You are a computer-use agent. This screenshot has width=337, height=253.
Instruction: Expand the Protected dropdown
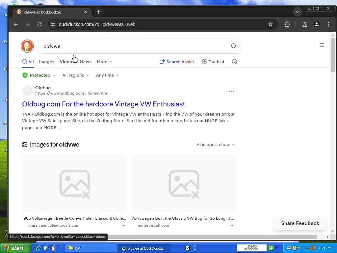[39, 75]
